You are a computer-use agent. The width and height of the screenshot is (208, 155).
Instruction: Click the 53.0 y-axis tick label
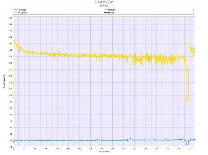[x=10, y=18]
